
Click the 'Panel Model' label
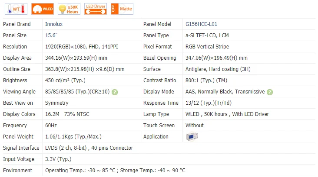click(157, 24)
